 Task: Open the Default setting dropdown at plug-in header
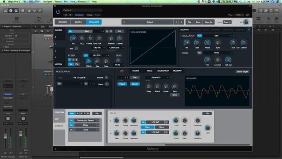click(82, 10)
